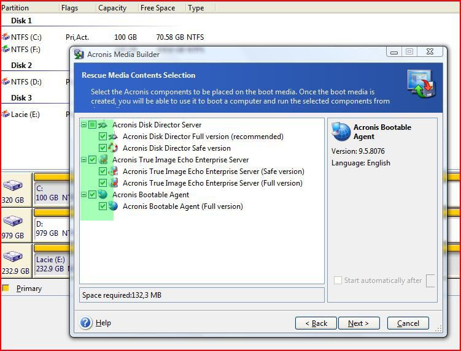The width and height of the screenshot is (461, 351).
Task: Click the Next button
Action: coord(358,323)
